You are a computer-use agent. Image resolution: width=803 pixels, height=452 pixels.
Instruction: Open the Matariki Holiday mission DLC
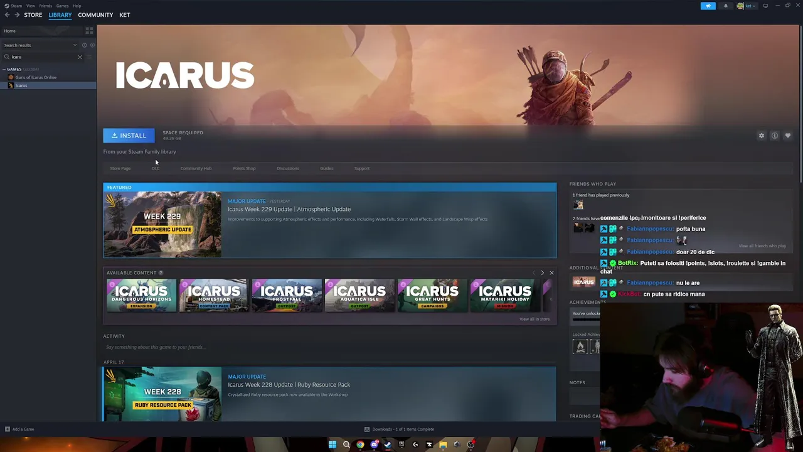(x=505, y=296)
